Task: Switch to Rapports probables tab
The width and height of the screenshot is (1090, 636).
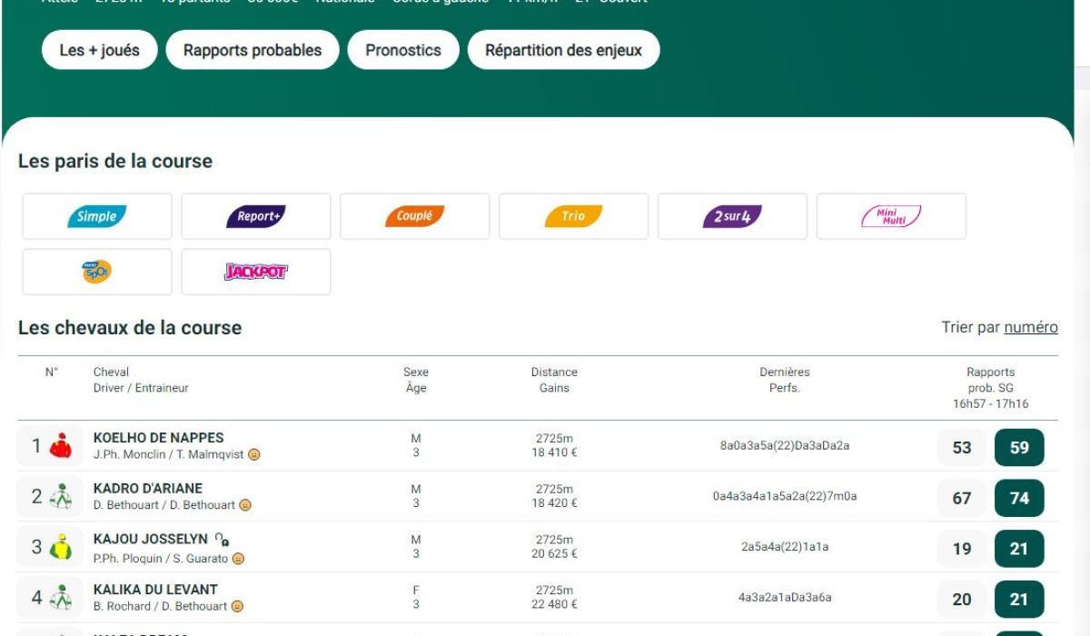Action: [253, 50]
